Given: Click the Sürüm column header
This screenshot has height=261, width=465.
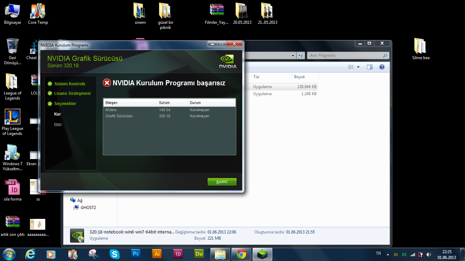Looking at the screenshot, I should point(172,103).
